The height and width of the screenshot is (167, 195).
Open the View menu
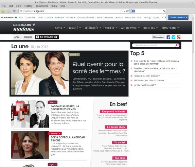click(x=19, y=6)
